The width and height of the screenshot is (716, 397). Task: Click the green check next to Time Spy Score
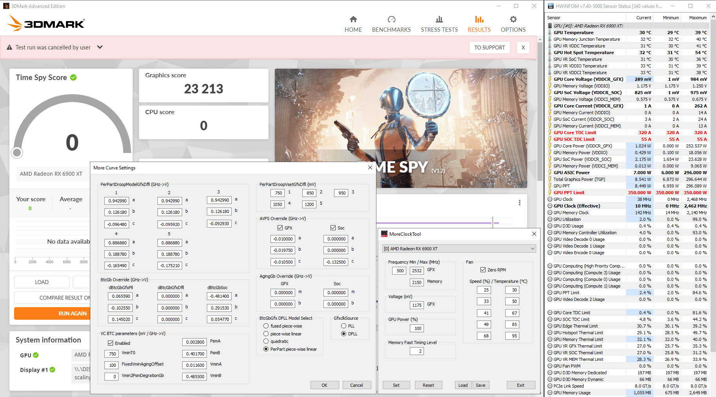coord(73,77)
